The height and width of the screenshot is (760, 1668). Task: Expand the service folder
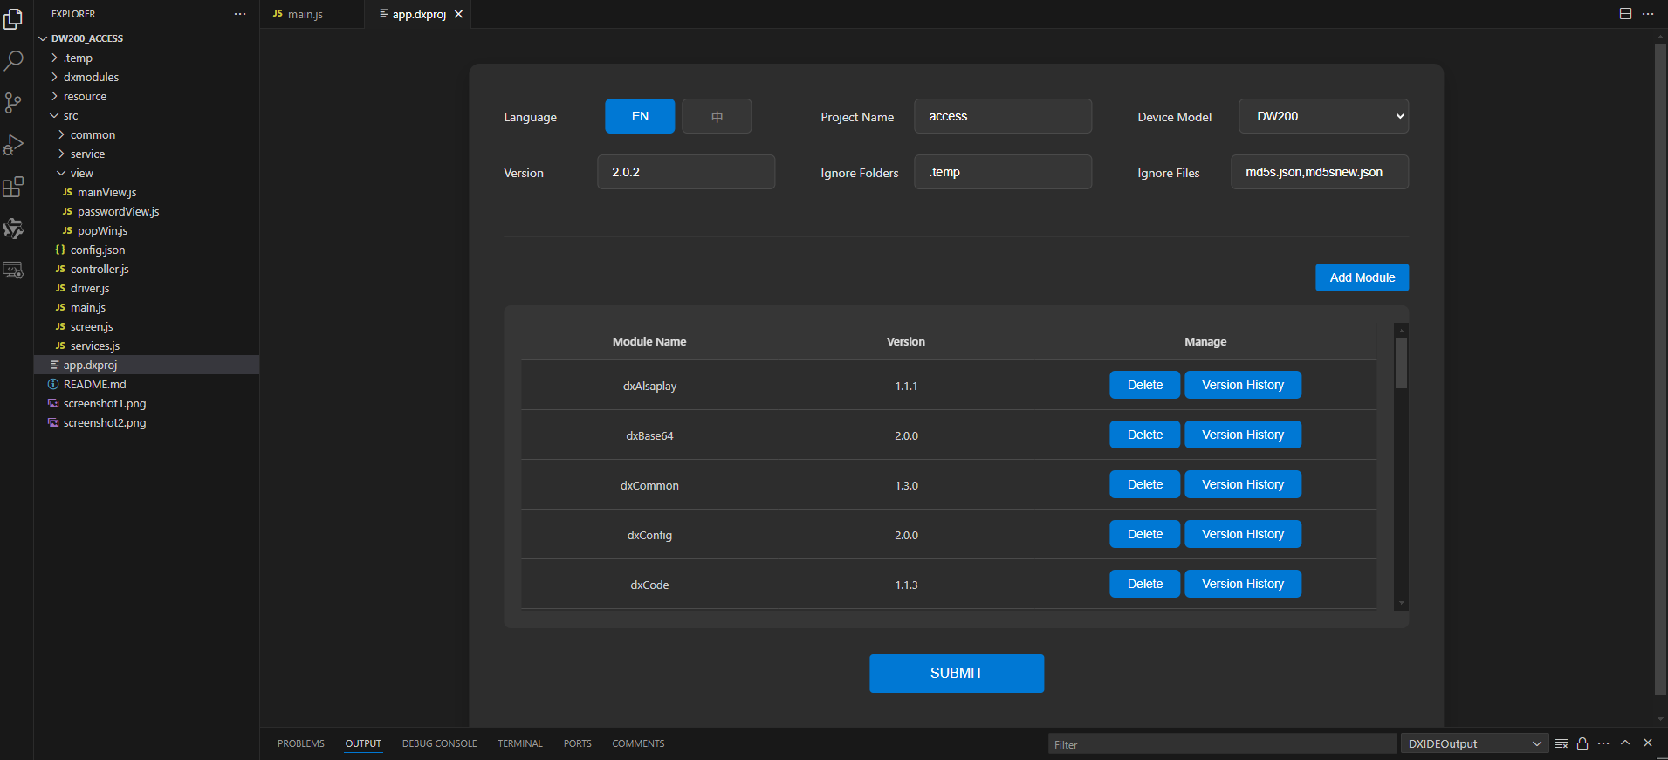coord(147,154)
